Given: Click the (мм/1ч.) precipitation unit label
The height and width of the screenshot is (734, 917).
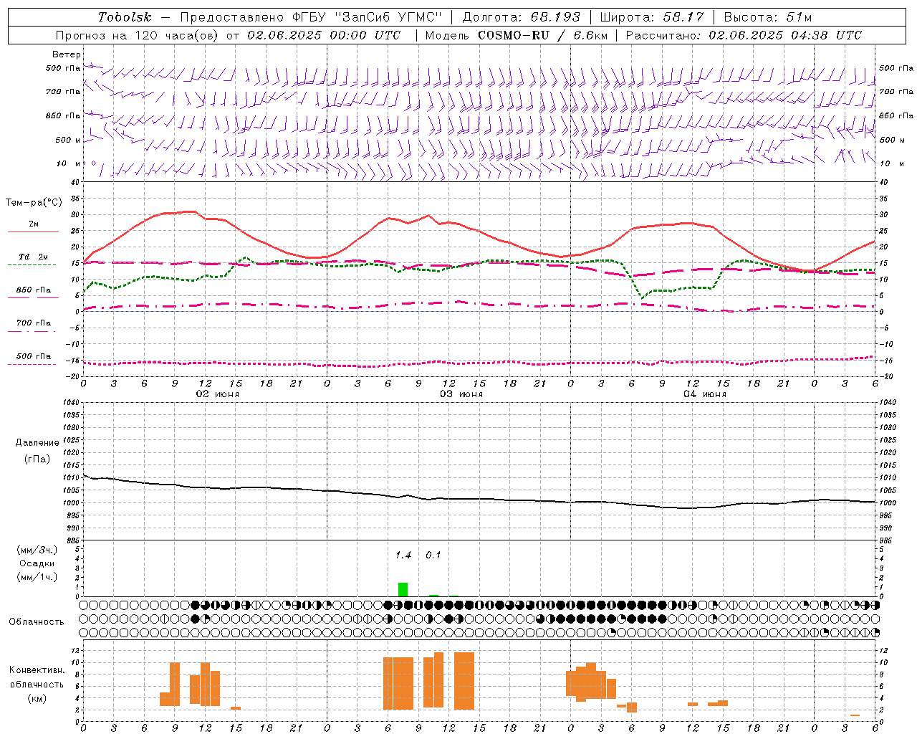Looking at the screenshot, I should tap(37, 577).
